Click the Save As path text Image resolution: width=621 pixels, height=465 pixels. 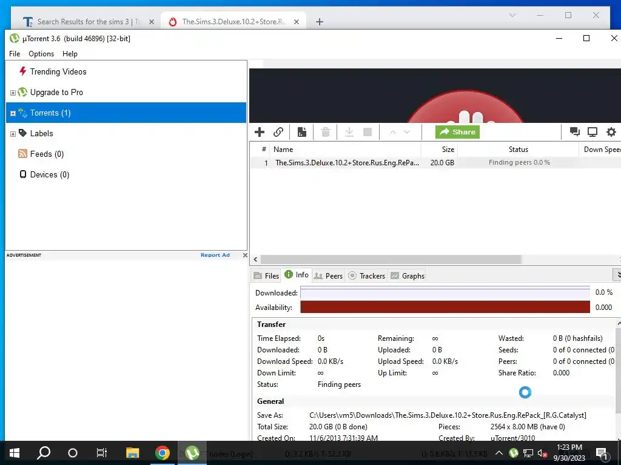[448, 415]
